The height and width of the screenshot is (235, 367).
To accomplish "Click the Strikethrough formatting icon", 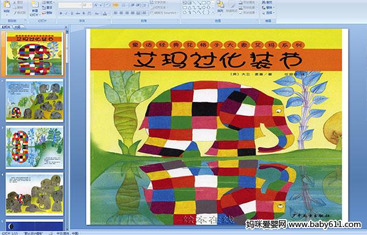I will click(x=78, y=13).
